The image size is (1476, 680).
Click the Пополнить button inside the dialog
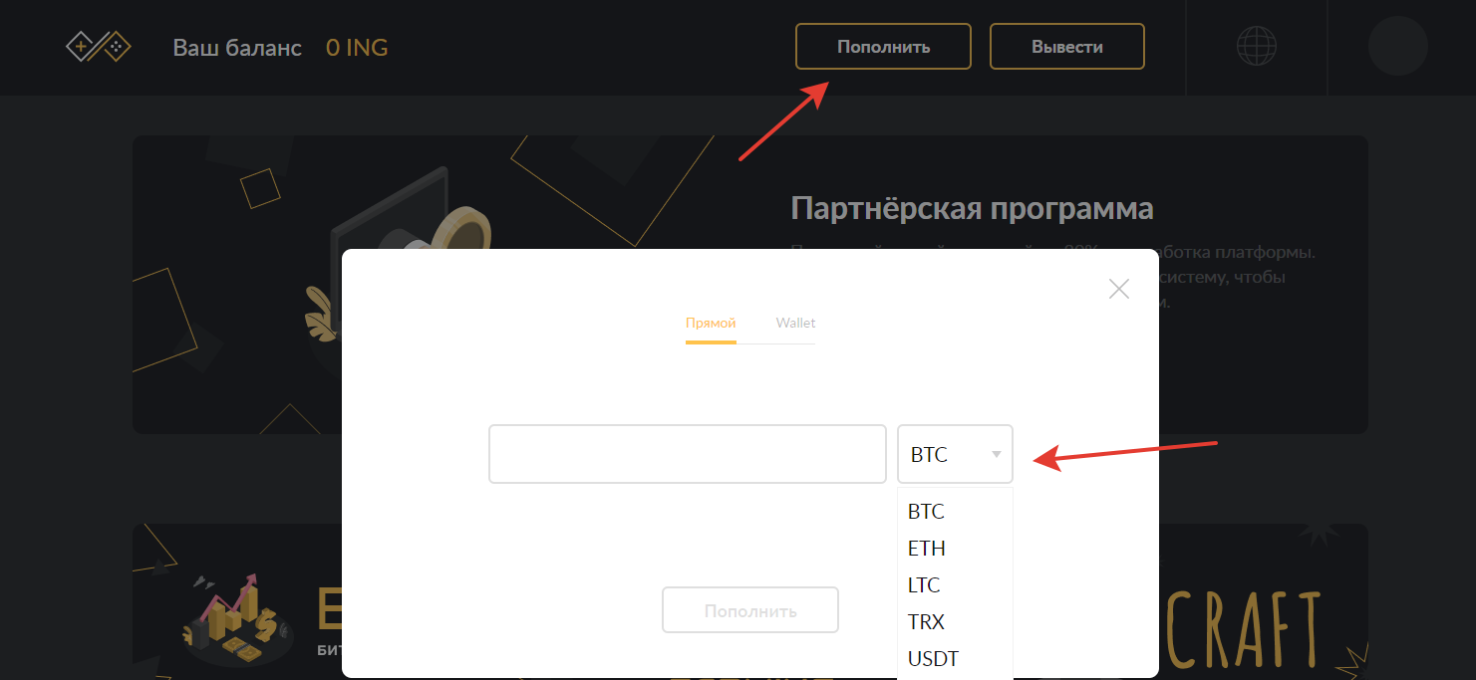pos(750,610)
